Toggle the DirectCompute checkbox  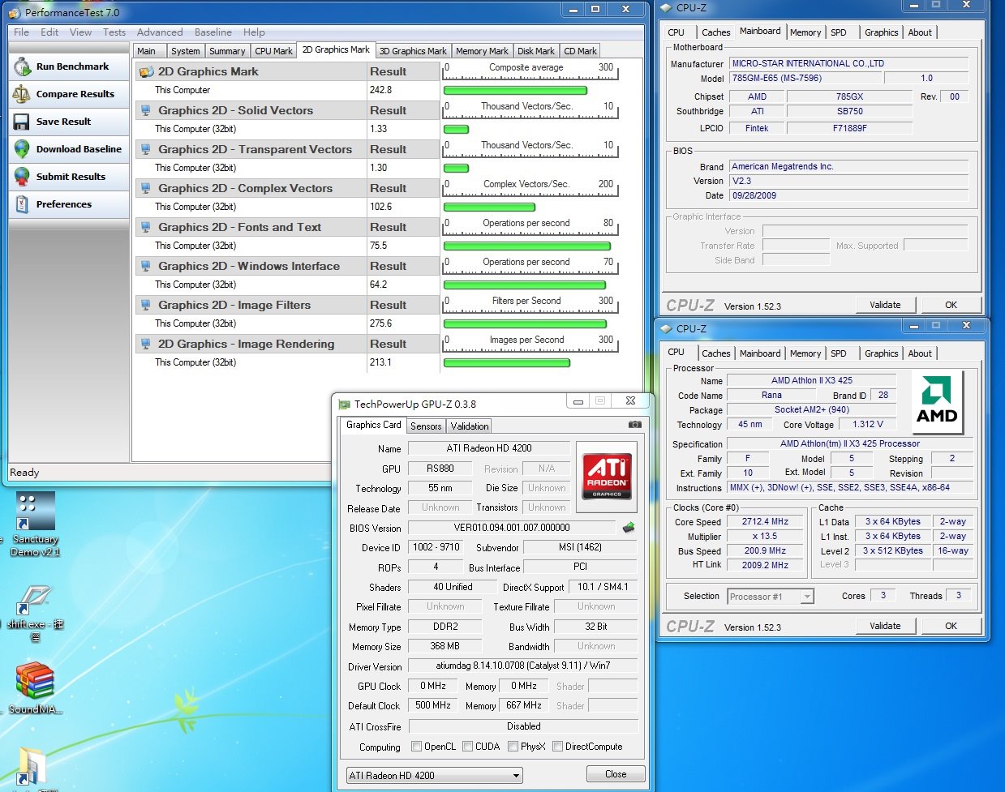click(557, 747)
